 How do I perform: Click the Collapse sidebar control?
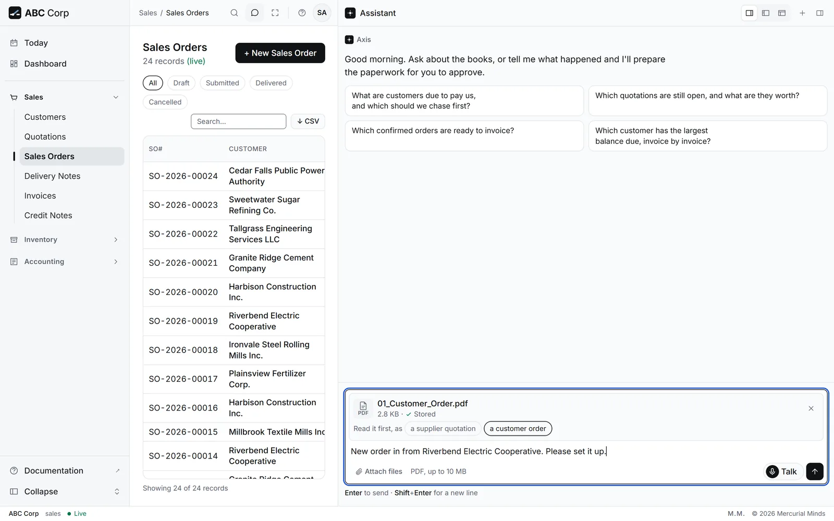tap(65, 492)
